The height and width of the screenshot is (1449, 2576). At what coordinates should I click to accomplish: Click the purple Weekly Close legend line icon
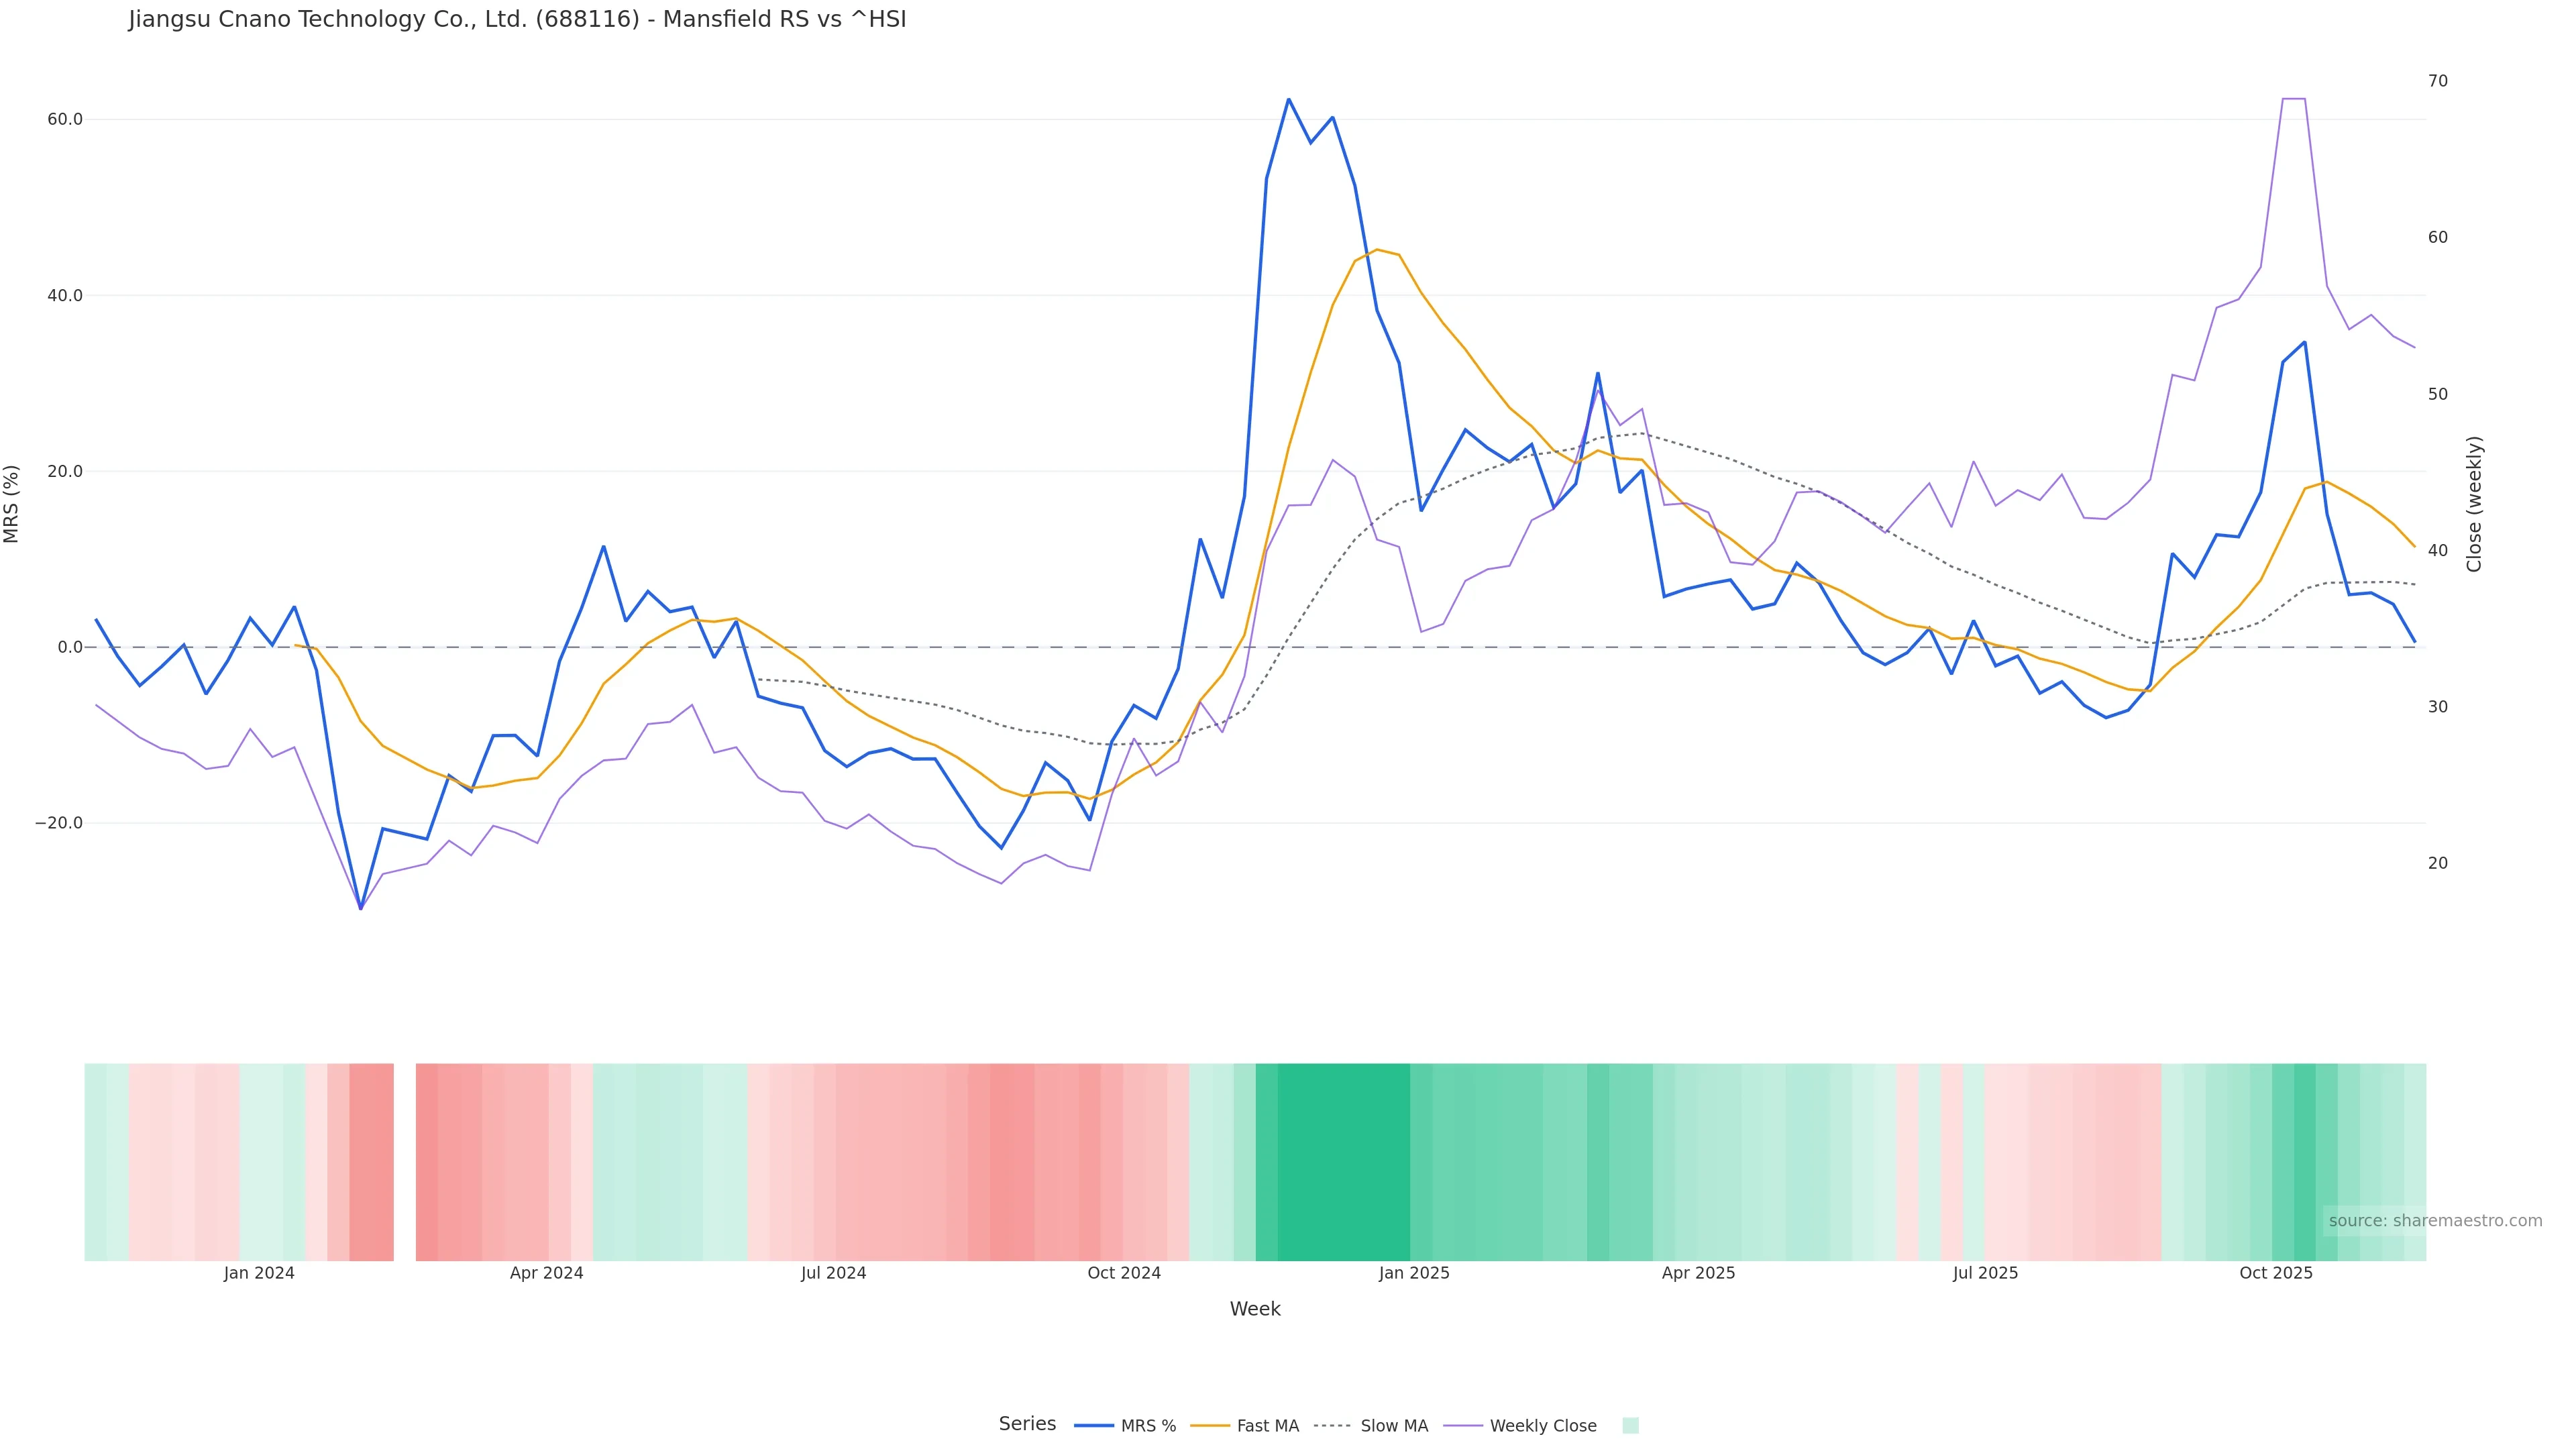point(1463,1426)
